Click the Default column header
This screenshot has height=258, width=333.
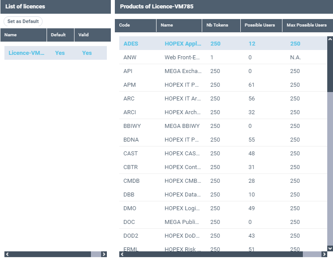click(x=60, y=35)
